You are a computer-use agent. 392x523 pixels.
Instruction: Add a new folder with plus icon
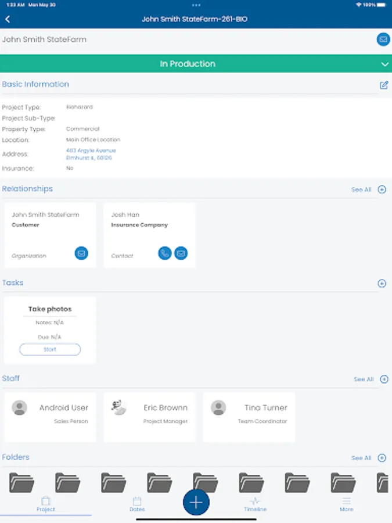[x=382, y=458]
